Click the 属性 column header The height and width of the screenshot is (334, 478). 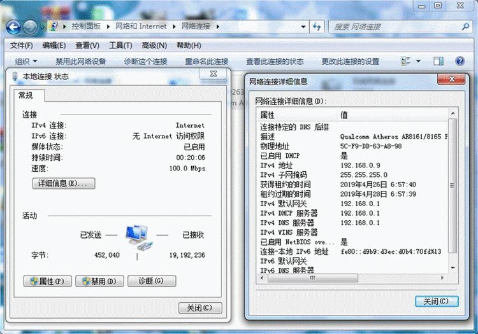click(297, 115)
